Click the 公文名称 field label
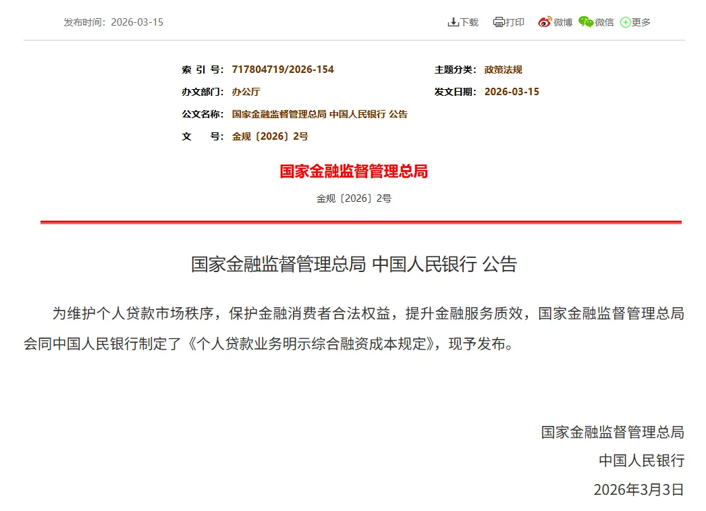706x511 pixels. tap(202, 114)
